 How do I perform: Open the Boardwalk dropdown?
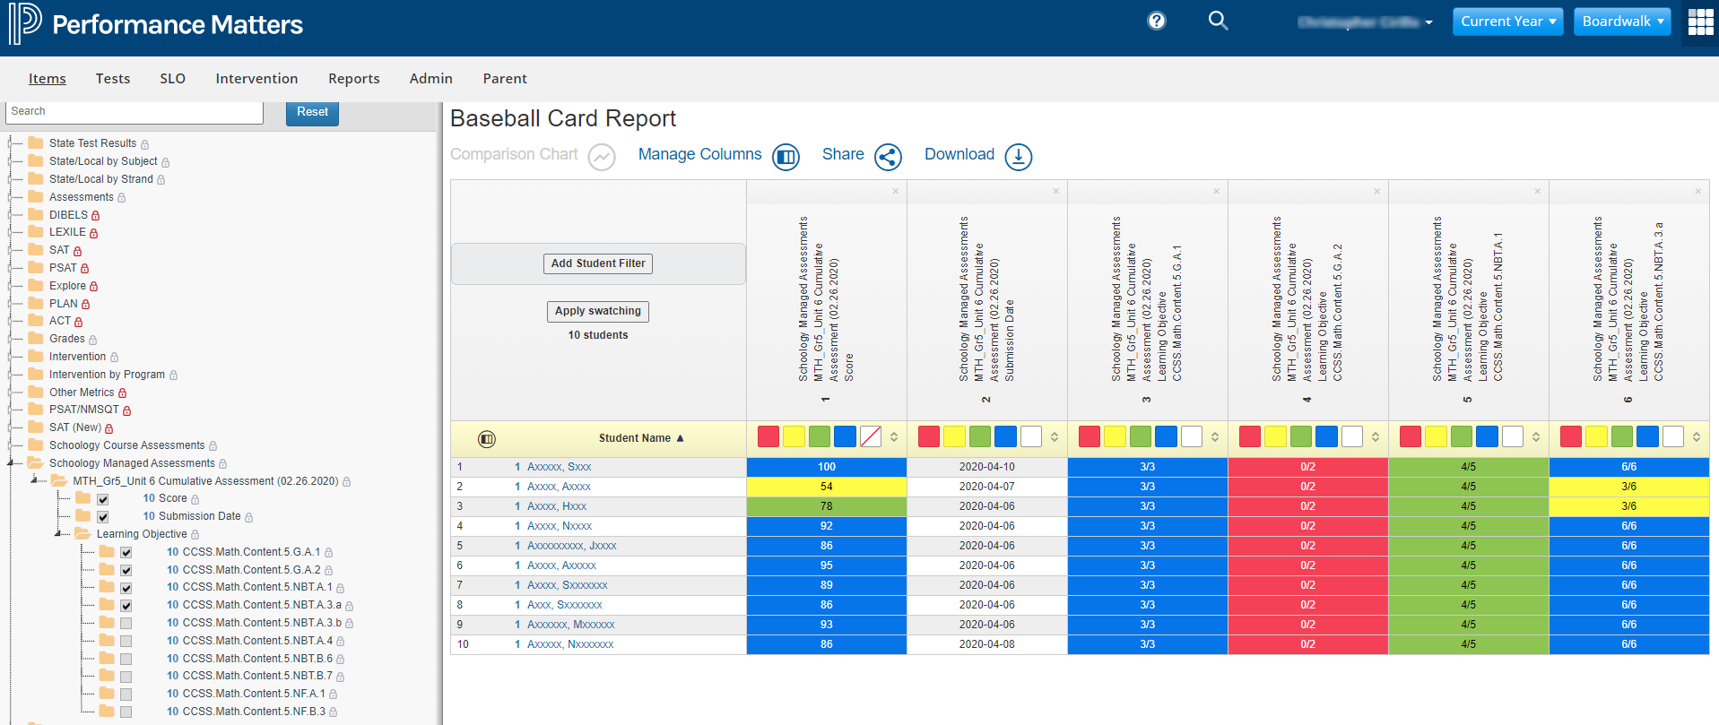pyautogui.click(x=1621, y=22)
